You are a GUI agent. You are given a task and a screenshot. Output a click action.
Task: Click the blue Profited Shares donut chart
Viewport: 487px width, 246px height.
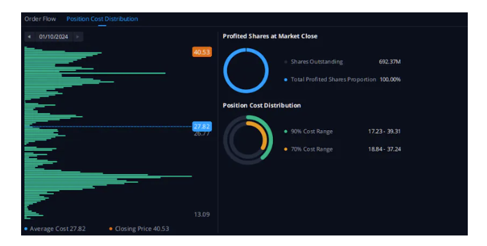[x=246, y=71]
